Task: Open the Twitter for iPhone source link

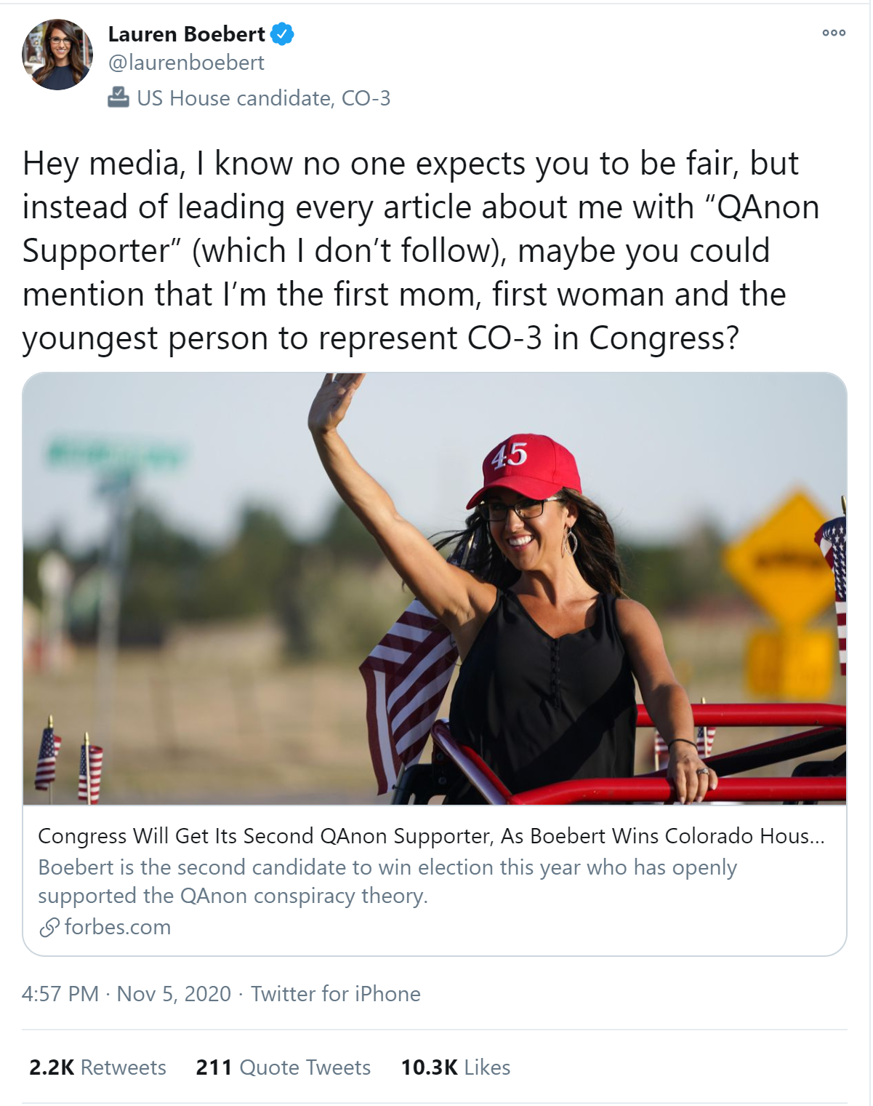Action: (x=336, y=994)
